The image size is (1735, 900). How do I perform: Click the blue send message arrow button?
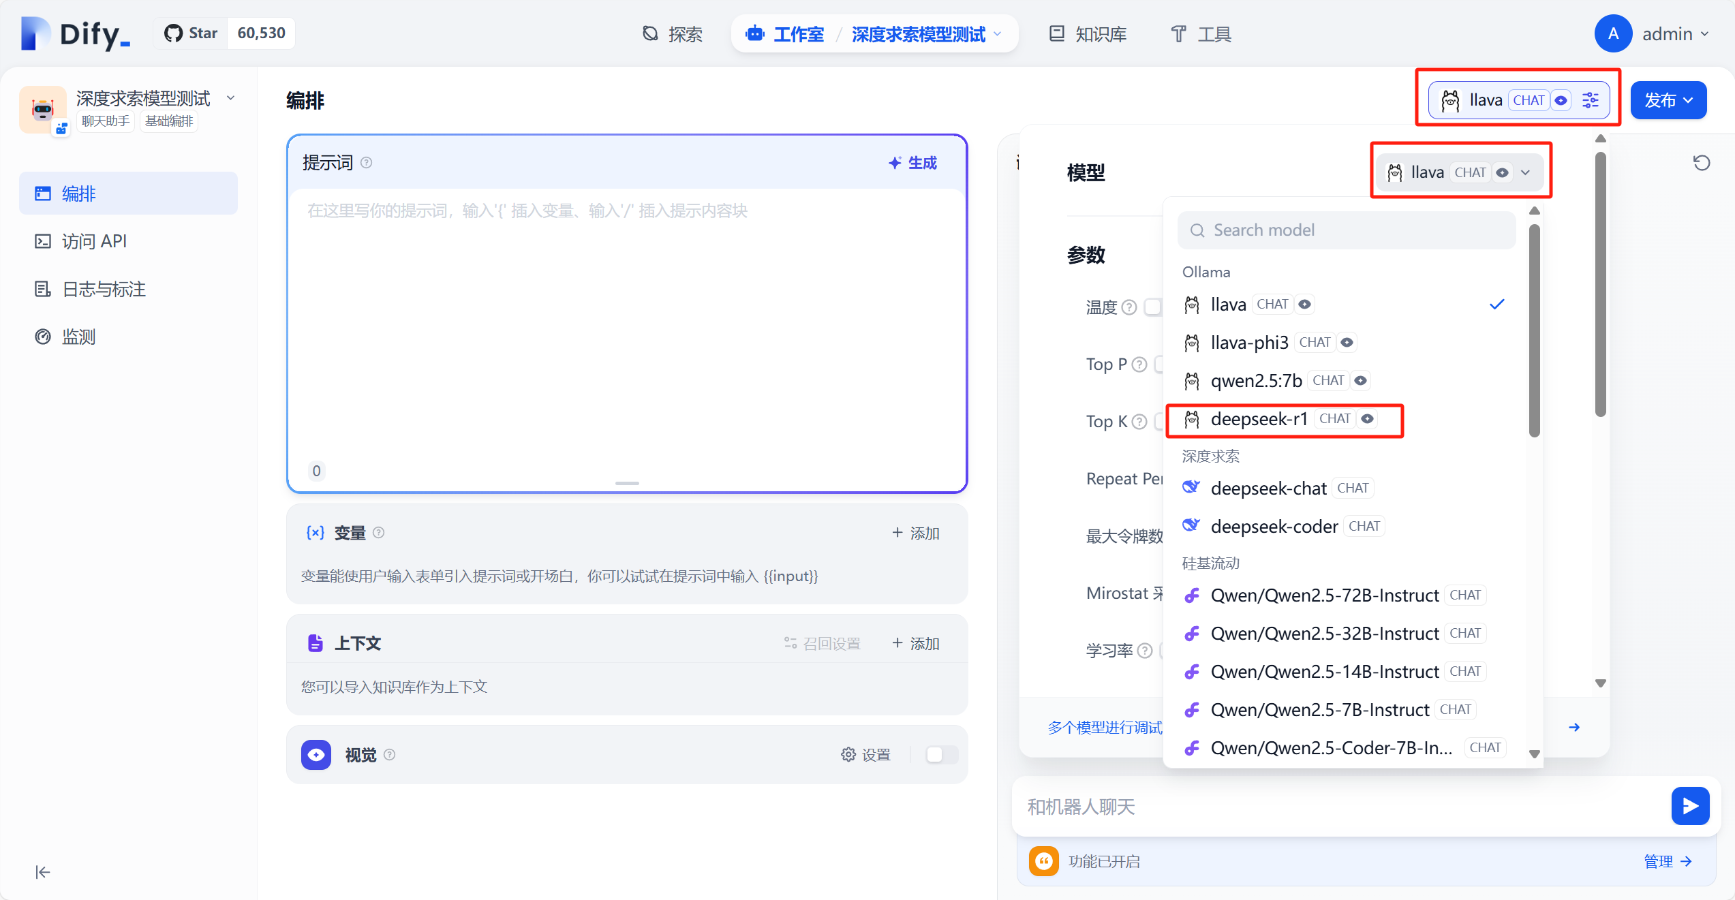1689,806
